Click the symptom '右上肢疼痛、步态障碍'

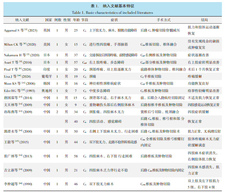tap(107, 62)
